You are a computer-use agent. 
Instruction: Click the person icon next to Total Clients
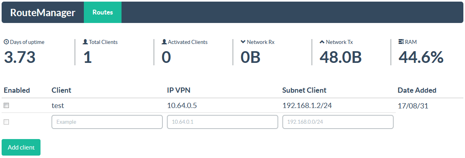click(85, 42)
